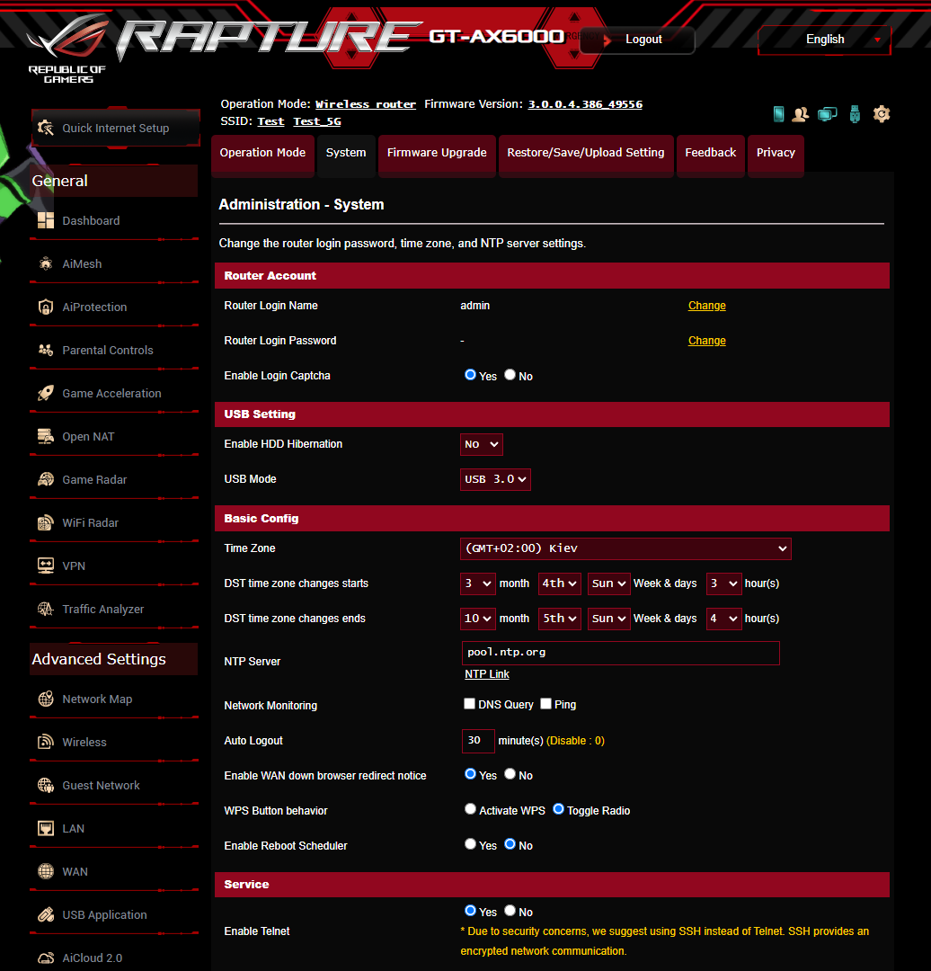The width and height of the screenshot is (931, 971).
Task: Open the Open NAT icon
Action: pos(46,437)
